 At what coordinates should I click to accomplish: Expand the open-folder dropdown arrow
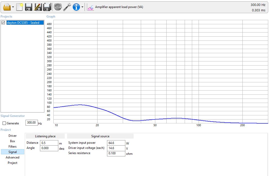13,7
